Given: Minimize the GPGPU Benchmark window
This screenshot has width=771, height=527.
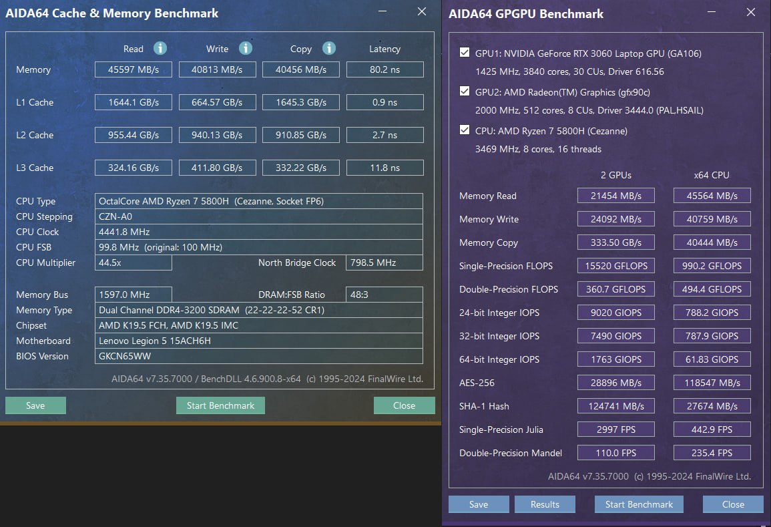Looking at the screenshot, I should [712, 12].
